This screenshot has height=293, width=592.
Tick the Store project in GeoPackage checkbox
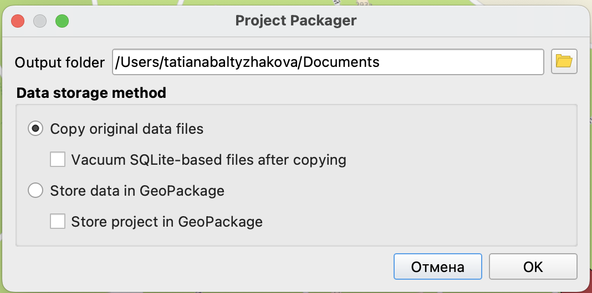pyautogui.click(x=58, y=222)
